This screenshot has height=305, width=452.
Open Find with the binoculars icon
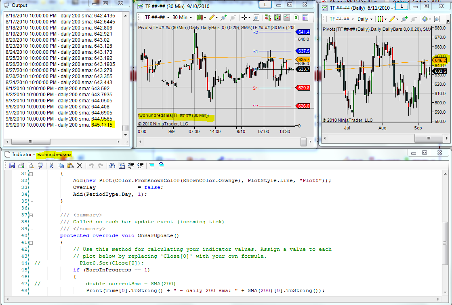coord(112,165)
